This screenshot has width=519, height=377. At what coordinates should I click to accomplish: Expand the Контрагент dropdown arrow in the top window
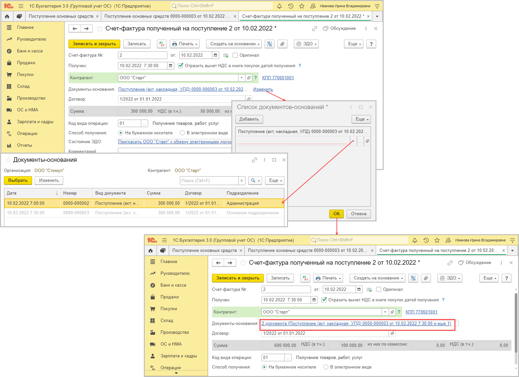242,78
